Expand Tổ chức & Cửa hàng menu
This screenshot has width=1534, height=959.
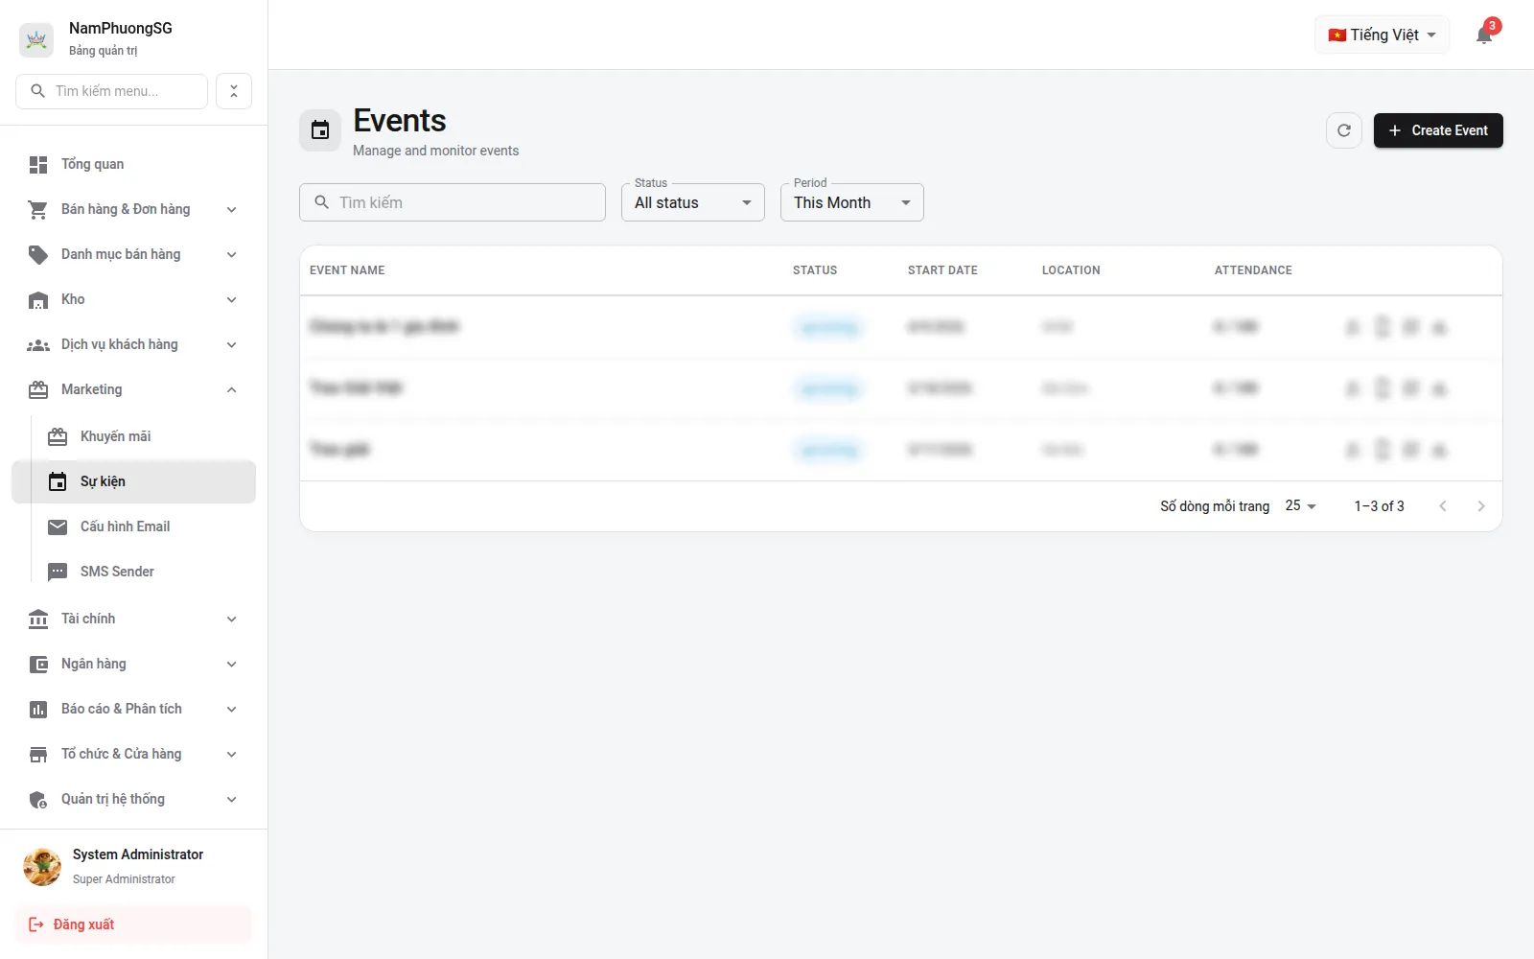point(133,754)
